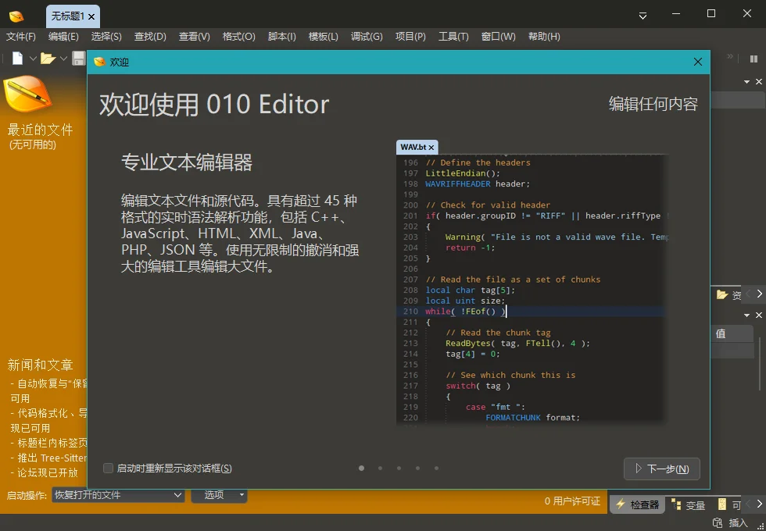
Task: Open the 推出 Tree-Sitter news item
Action: [48, 458]
